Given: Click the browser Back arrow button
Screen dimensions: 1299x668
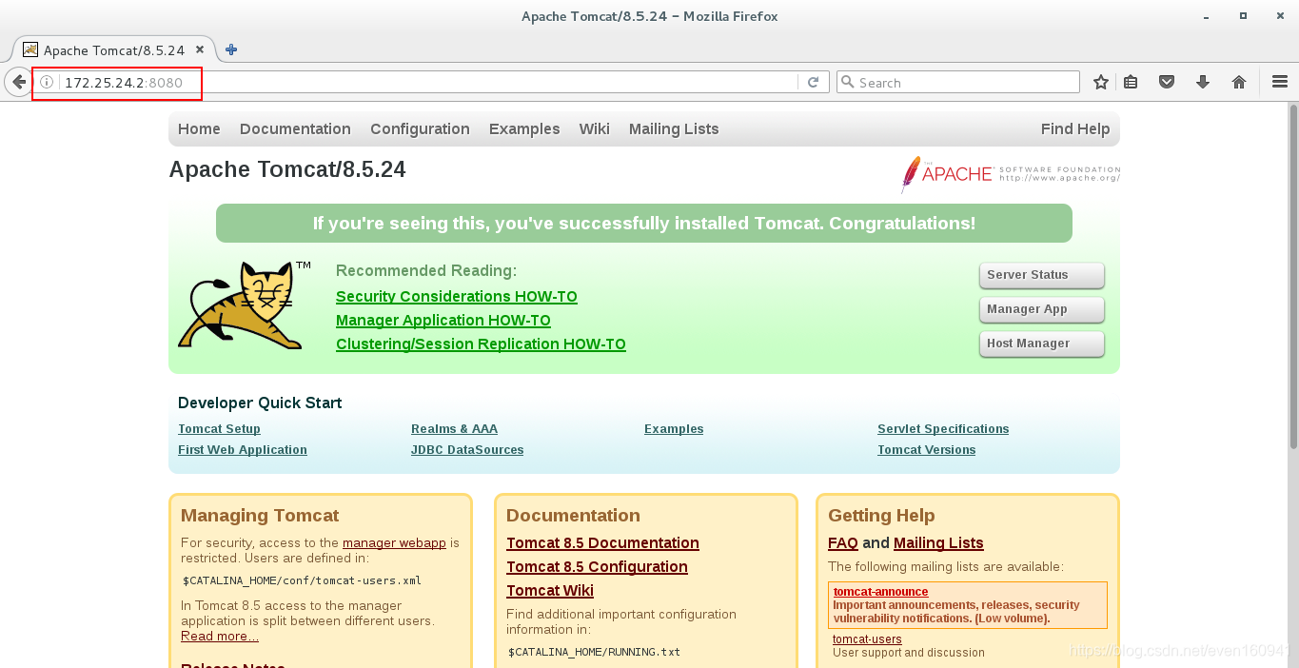Looking at the screenshot, I should tap(18, 83).
